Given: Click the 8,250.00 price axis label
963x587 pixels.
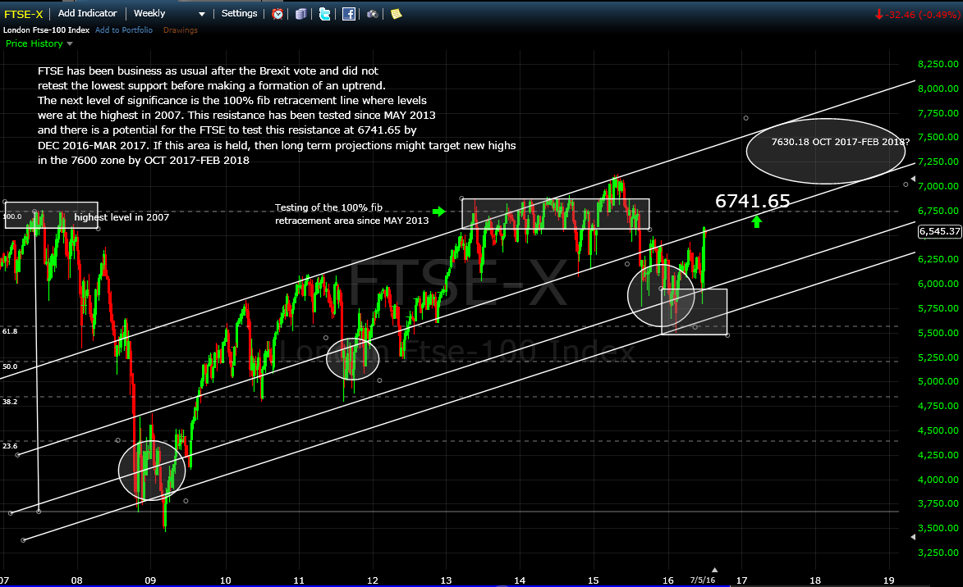Looking at the screenshot, I should click(938, 64).
